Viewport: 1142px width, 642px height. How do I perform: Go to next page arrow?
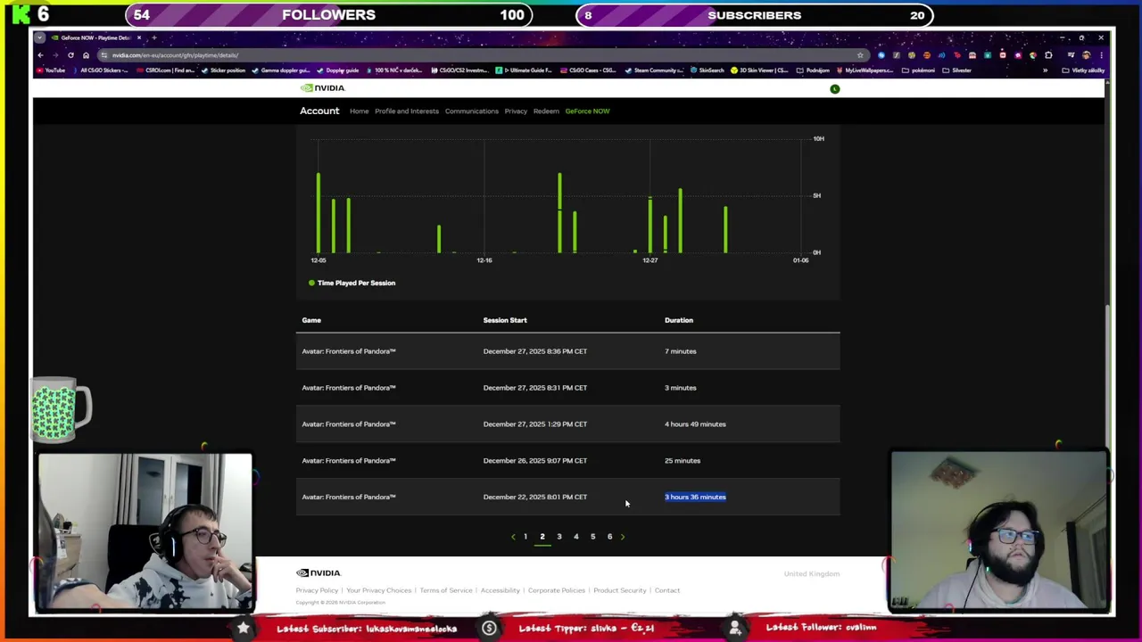click(x=623, y=537)
